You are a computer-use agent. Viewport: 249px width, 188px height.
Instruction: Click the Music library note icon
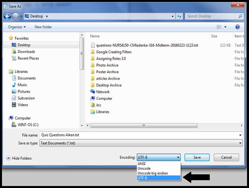pyautogui.click(x=14, y=85)
